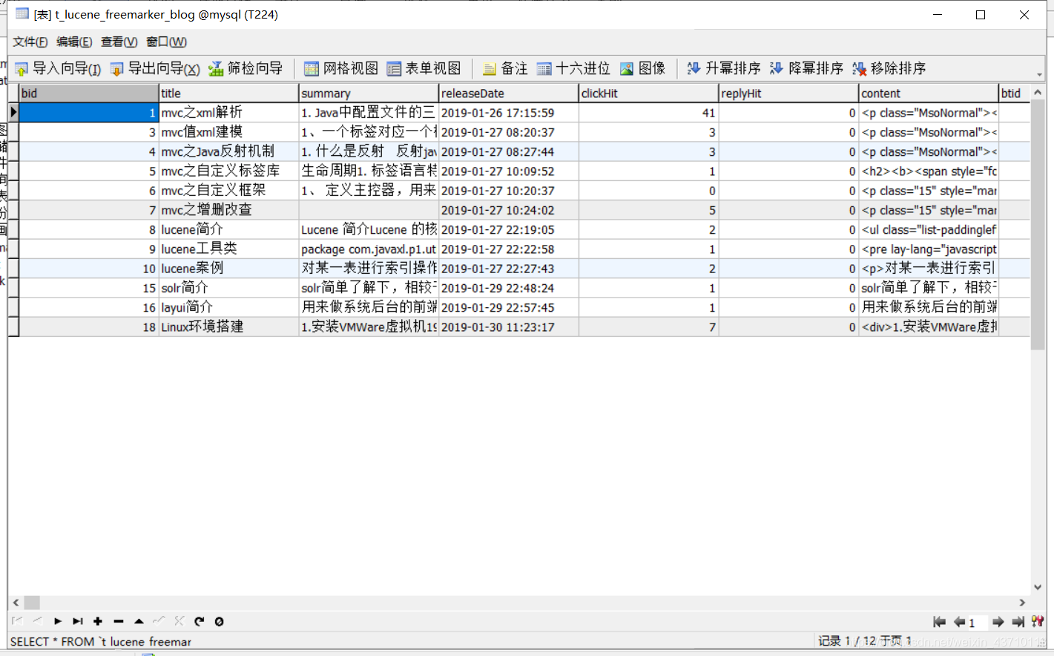Select the title cell mvc值xml建模

pyautogui.click(x=228, y=132)
